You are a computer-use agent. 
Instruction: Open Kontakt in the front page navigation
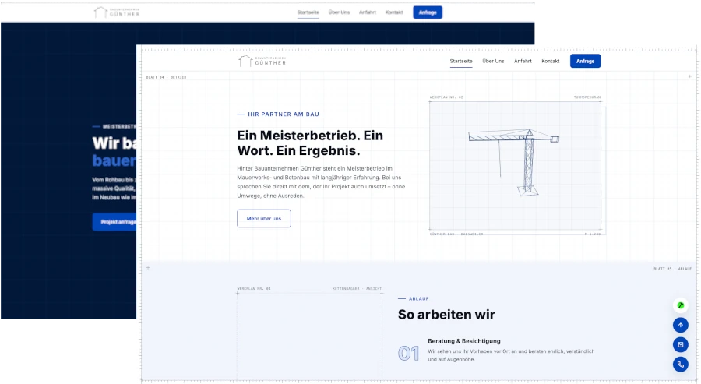pos(551,62)
